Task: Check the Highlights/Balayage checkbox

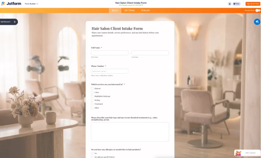Action: [x=92, y=96]
